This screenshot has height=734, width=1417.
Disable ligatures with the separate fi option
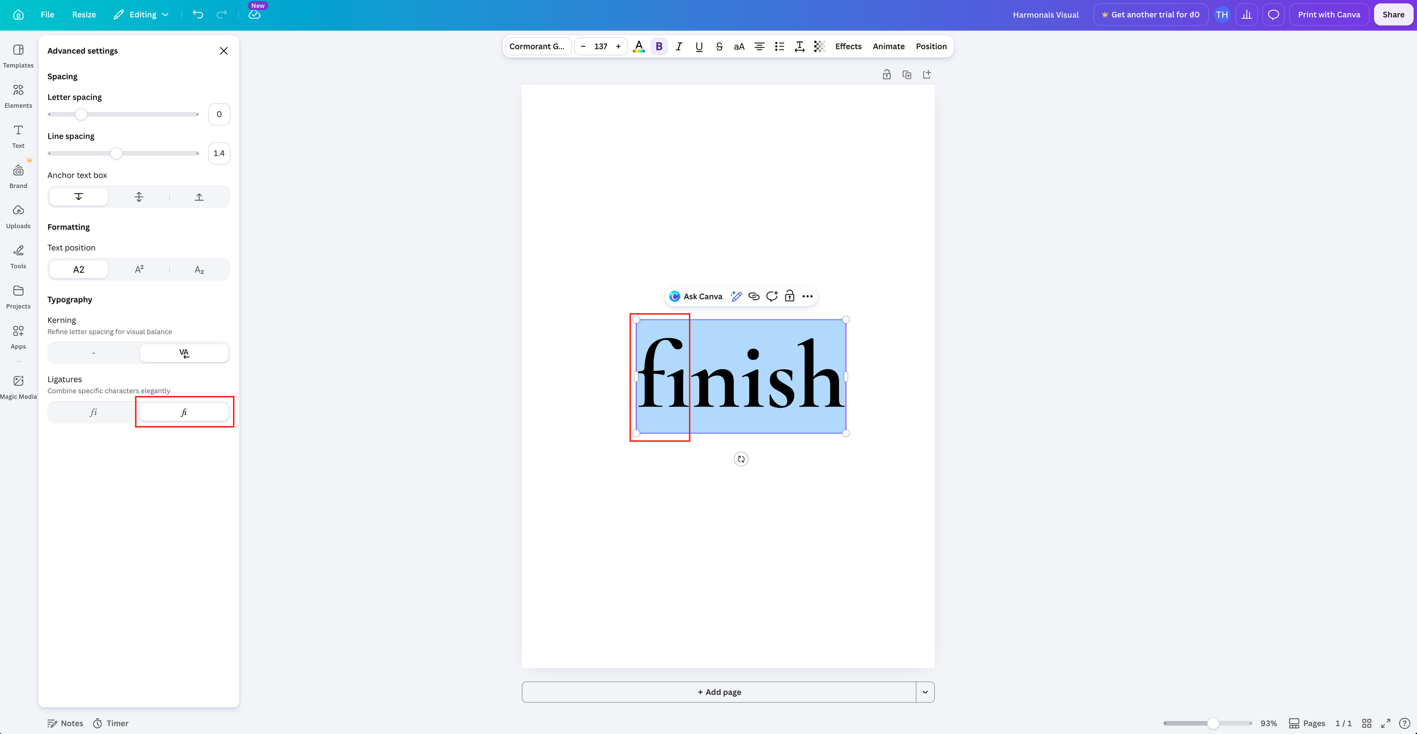point(94,412)
